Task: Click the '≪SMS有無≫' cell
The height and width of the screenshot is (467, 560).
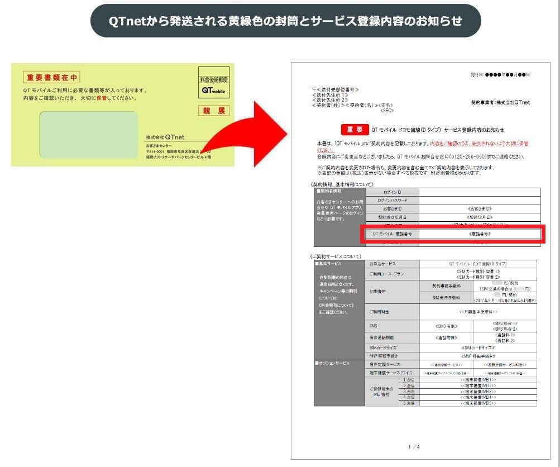Action: (x=446, y=326)
